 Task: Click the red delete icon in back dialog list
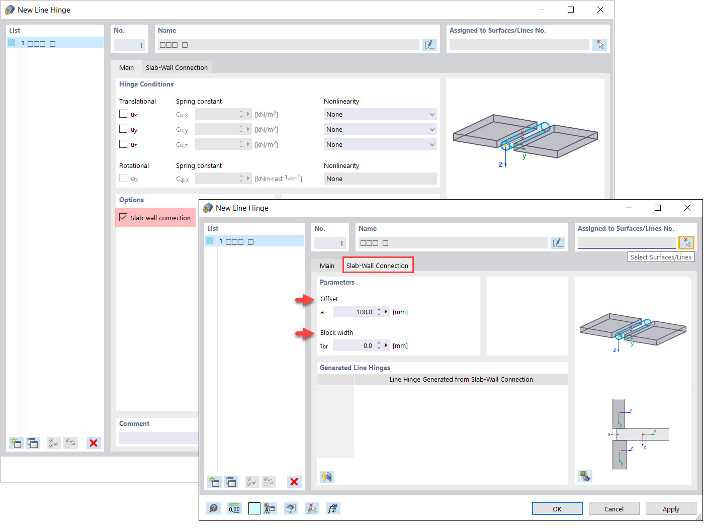pyautogui.click(x=94, y=443)
